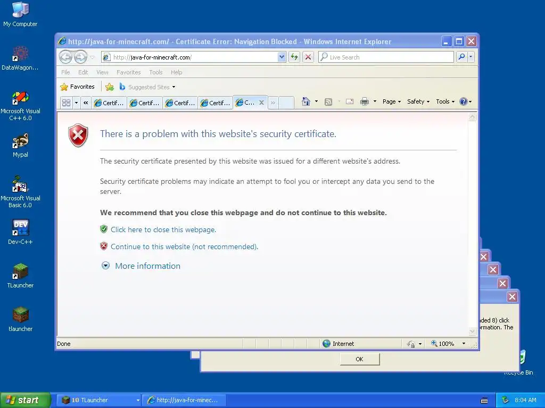Continue to this website (not recommended) link
The height and width of the screenshot is (408, 545).
pyautogui.click(x=184, y=246)
